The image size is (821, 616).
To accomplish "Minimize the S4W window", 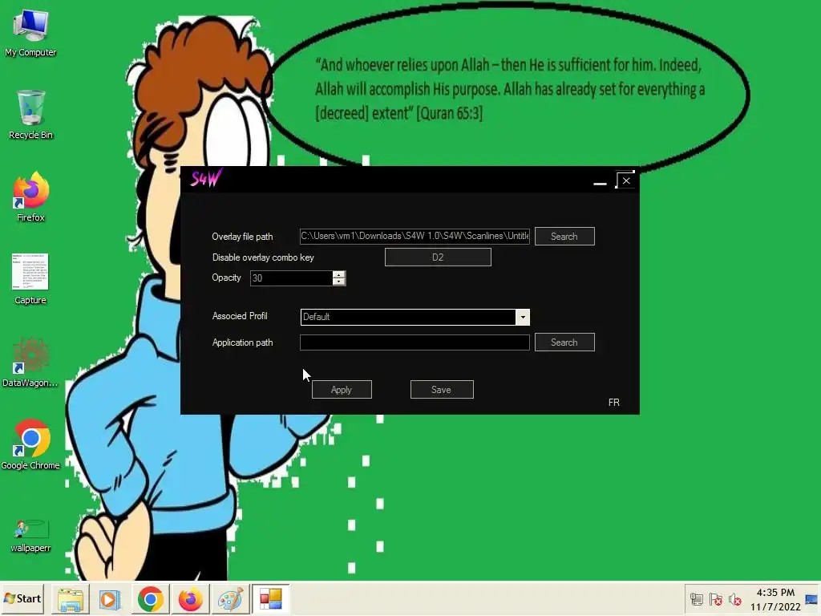I will click(600, 182).
